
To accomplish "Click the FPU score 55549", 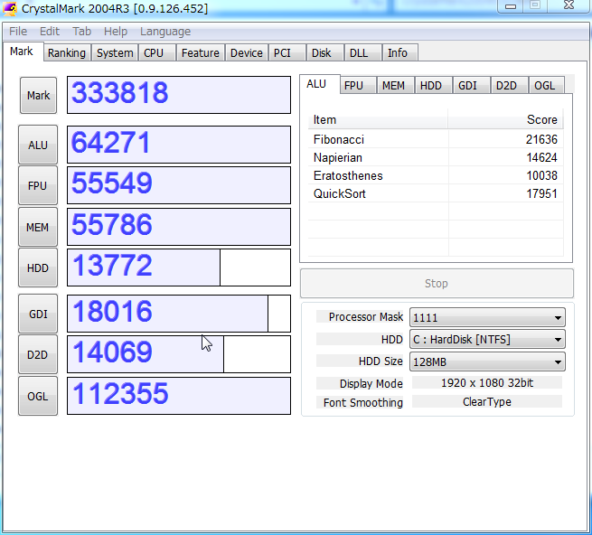I will (x=179, y=185).
